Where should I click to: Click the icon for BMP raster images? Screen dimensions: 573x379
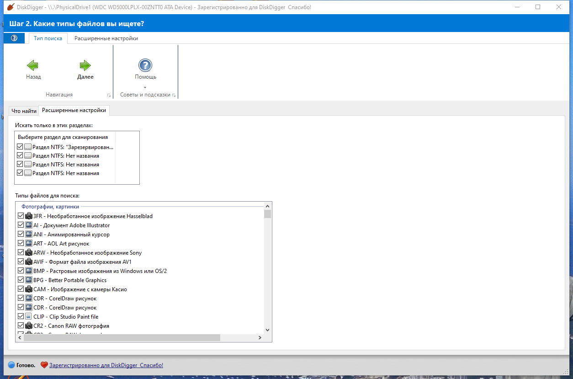29,271
